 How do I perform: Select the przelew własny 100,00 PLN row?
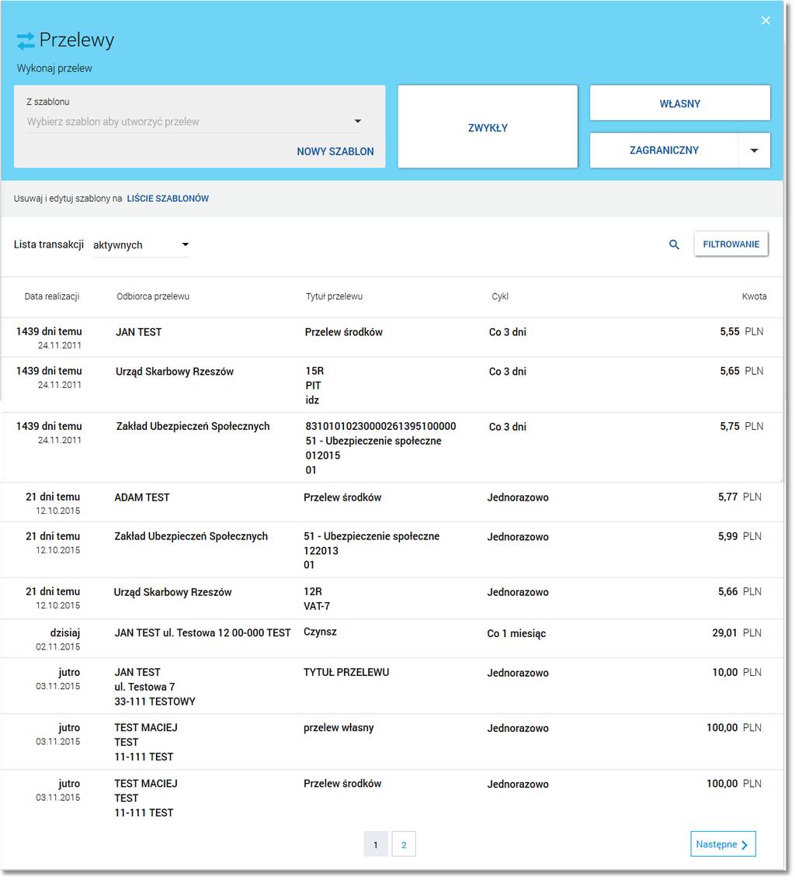pos(391,741)
